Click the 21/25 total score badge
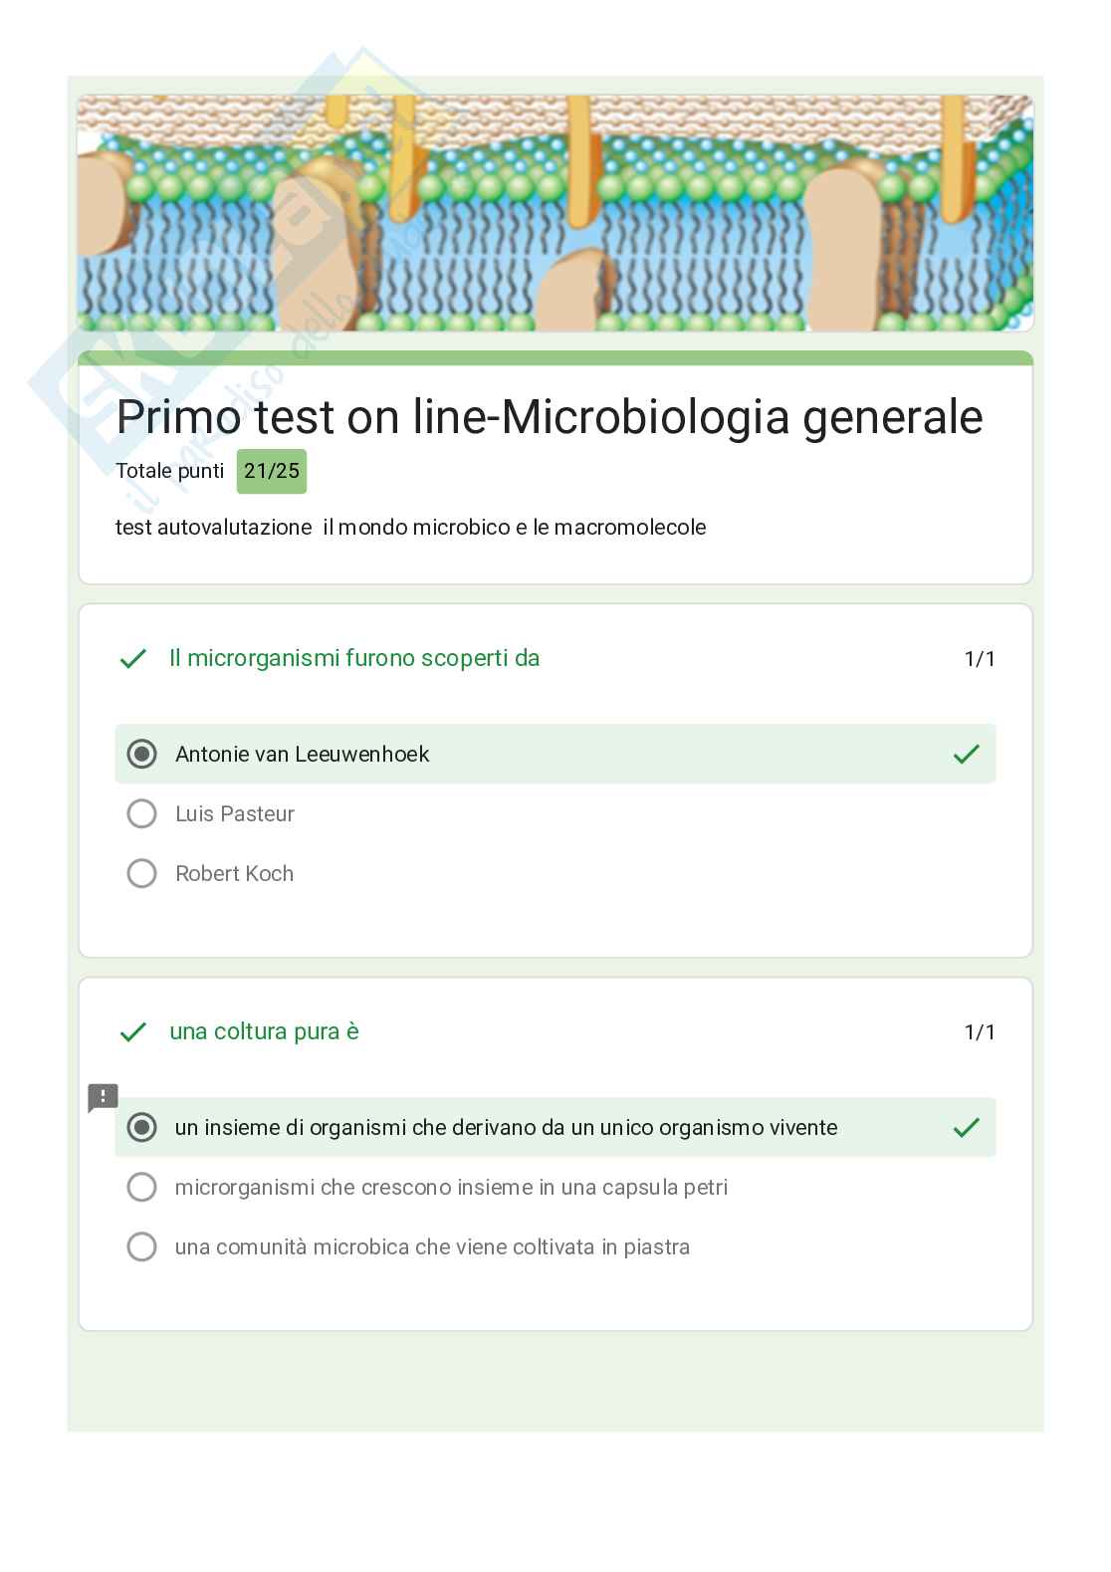Screen dimensions: 1111x1572 point(271,471)
